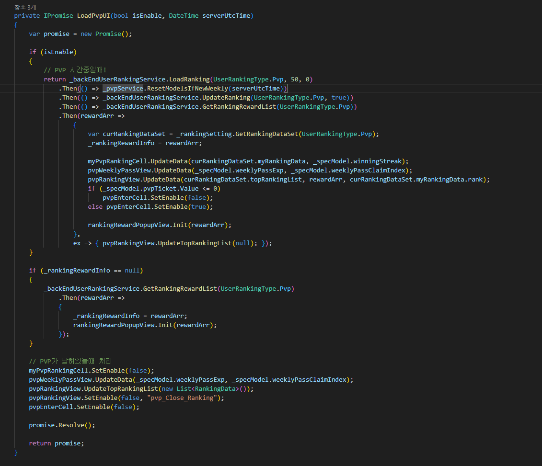The image size is (542, 466).
Task: Click the LoadPvpUI method name
Action: [93, 16]
